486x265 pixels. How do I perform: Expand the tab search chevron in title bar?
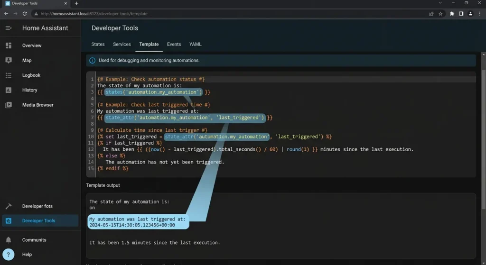[x=440, y=3]
